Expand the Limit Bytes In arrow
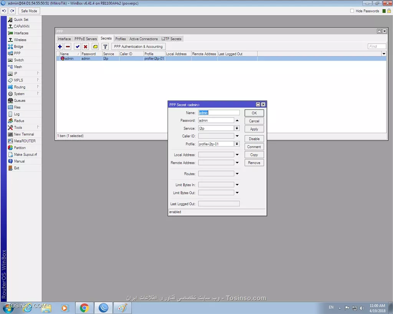Viewport: 393px width, 314px height. pos(237,185)
